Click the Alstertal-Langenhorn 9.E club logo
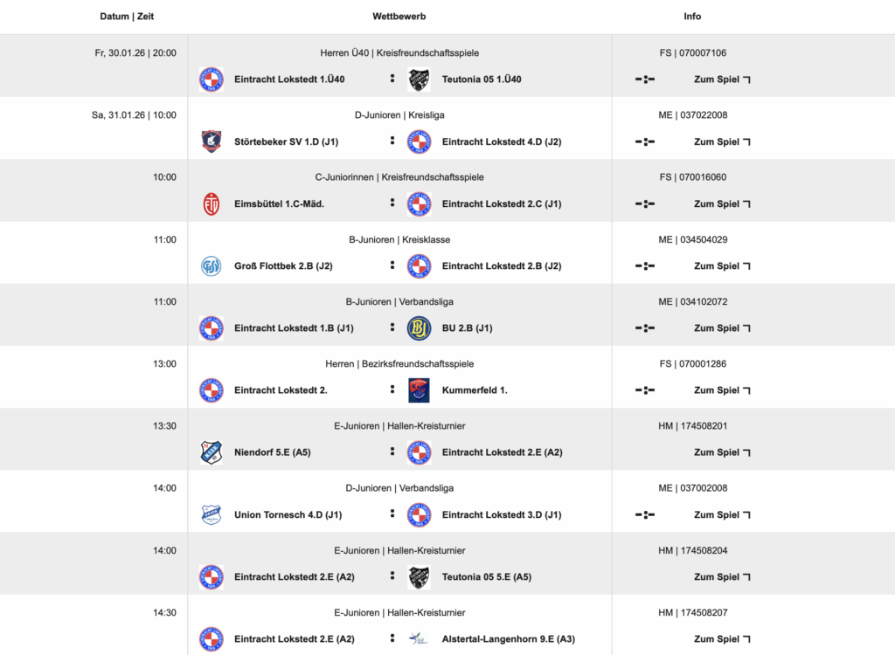This screenshot has width=895, height=655. (420, 639)
